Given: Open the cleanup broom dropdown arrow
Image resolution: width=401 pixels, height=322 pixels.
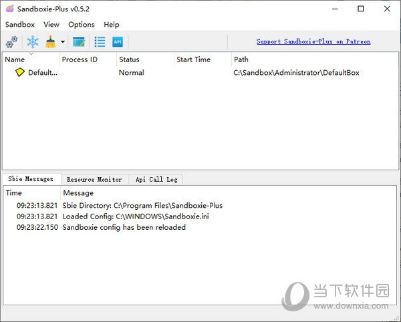Looking at the screenshot, I should [x=63, y=42].
